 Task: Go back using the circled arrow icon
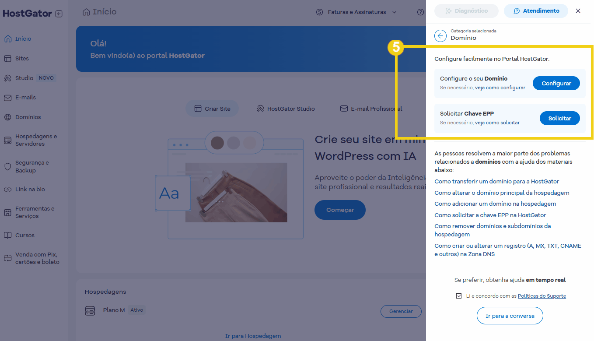(x=440, y=35)
